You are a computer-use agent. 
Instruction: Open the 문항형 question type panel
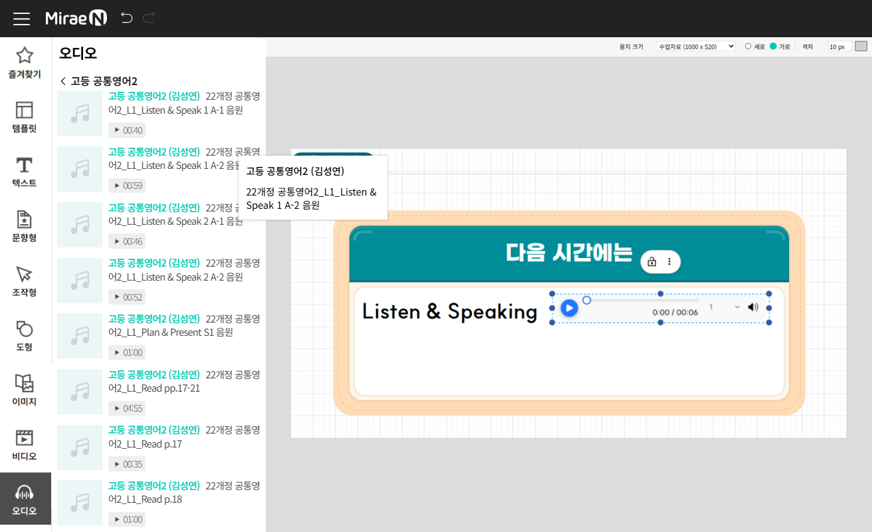click(25, 227)
